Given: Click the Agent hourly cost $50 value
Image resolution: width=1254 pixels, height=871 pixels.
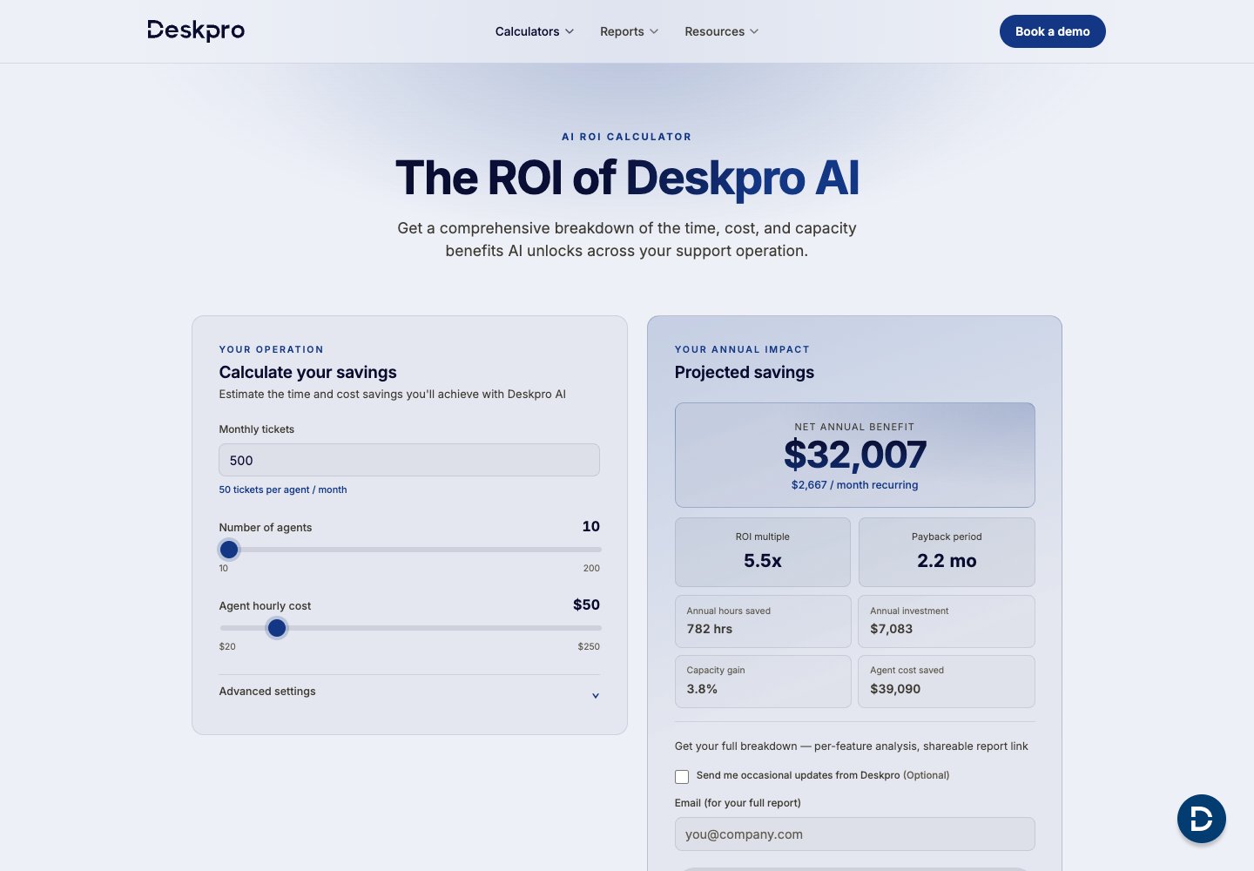Looking at the screenshot, I should click(x=586, y=604).
